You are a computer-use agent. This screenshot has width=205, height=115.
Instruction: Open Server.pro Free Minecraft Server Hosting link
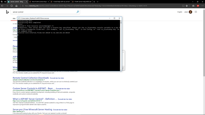(x=32, y=110)
